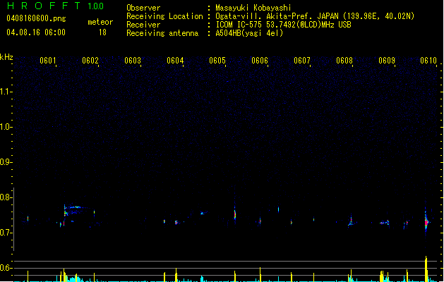Screen dimensions: 444x282
Task: Click the 0605 time marker
Action: click(x=217, y=61)
